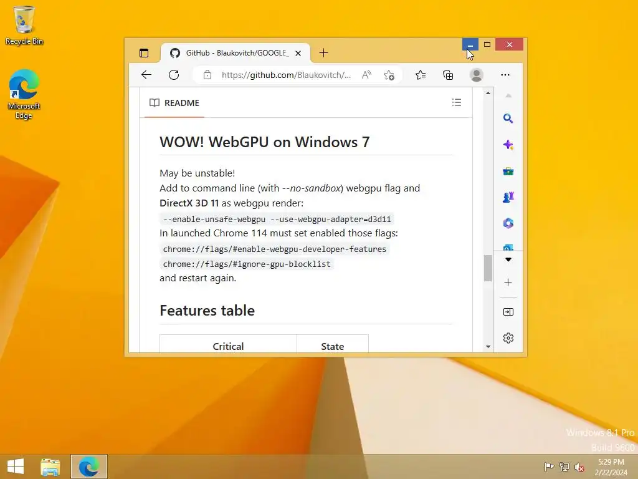Close the GitHub browser tab
This screenshot has height=479, width=638.
coord(298,54)
